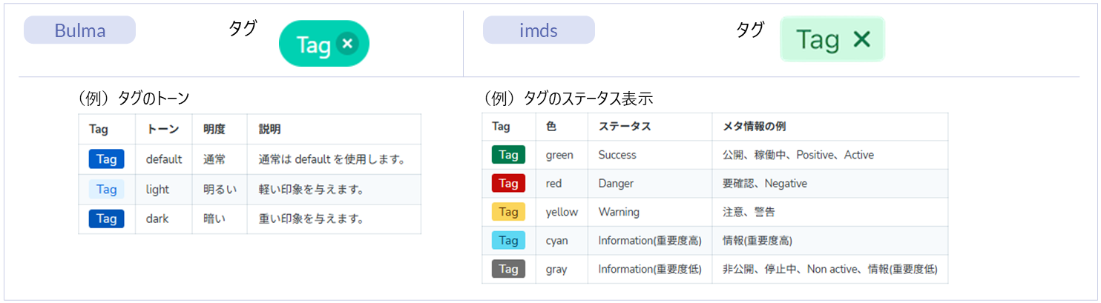Viewport: 1101px width, 303px height.
Task: Click the 明度 column header
Action: tap(214, 129)
